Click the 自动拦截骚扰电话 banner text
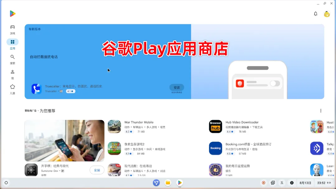The image size is (336, 189). click(x=44, y=57)
